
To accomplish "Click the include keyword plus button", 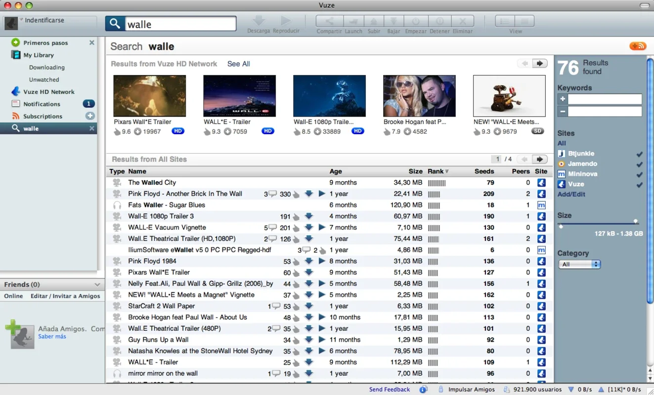I will point(562,99).
